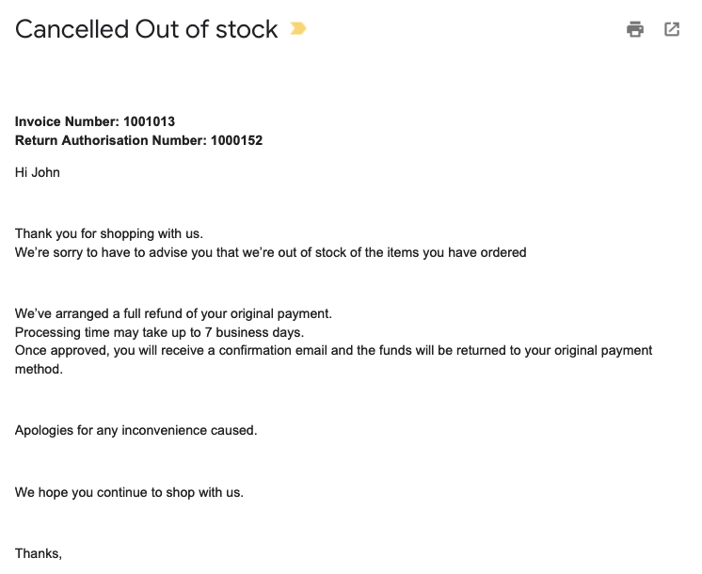Screen dimensions: 702x574
Task: Click the number 1000152
Action: click(236, 140)
